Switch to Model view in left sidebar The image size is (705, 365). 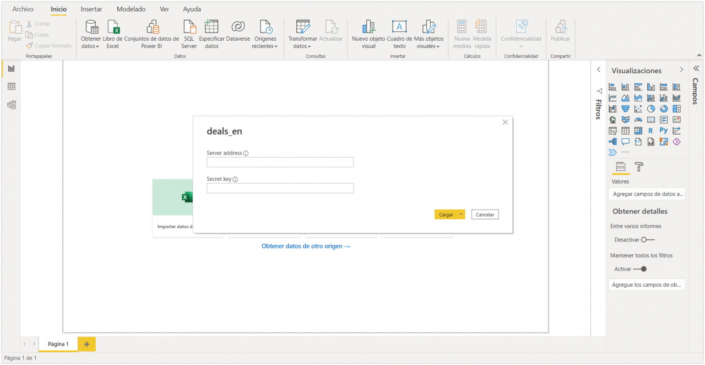(x=11, y=105)
